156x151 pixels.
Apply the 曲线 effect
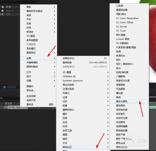[x=129, y=97]
